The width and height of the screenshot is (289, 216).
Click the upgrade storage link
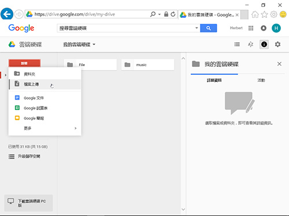[24, 157]
